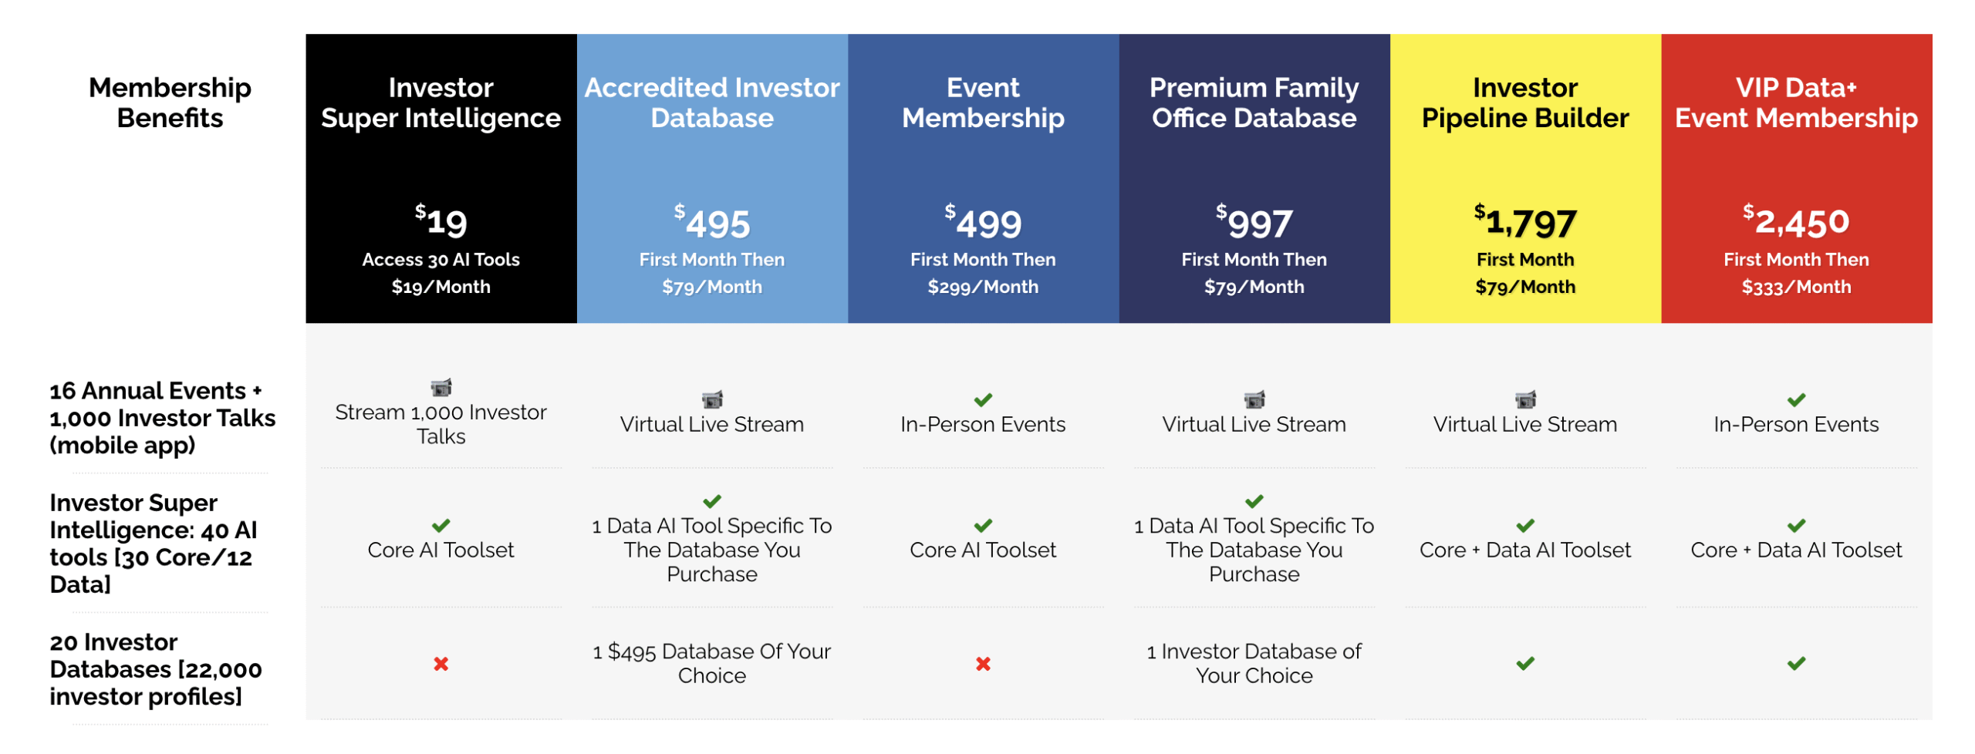
Task: Click the 16 Annual Events benefit label
Action: [x=162, y=418]
